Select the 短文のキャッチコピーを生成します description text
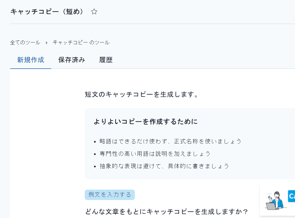295x218 pixels. pyautogui.click(x=142, y=94)
